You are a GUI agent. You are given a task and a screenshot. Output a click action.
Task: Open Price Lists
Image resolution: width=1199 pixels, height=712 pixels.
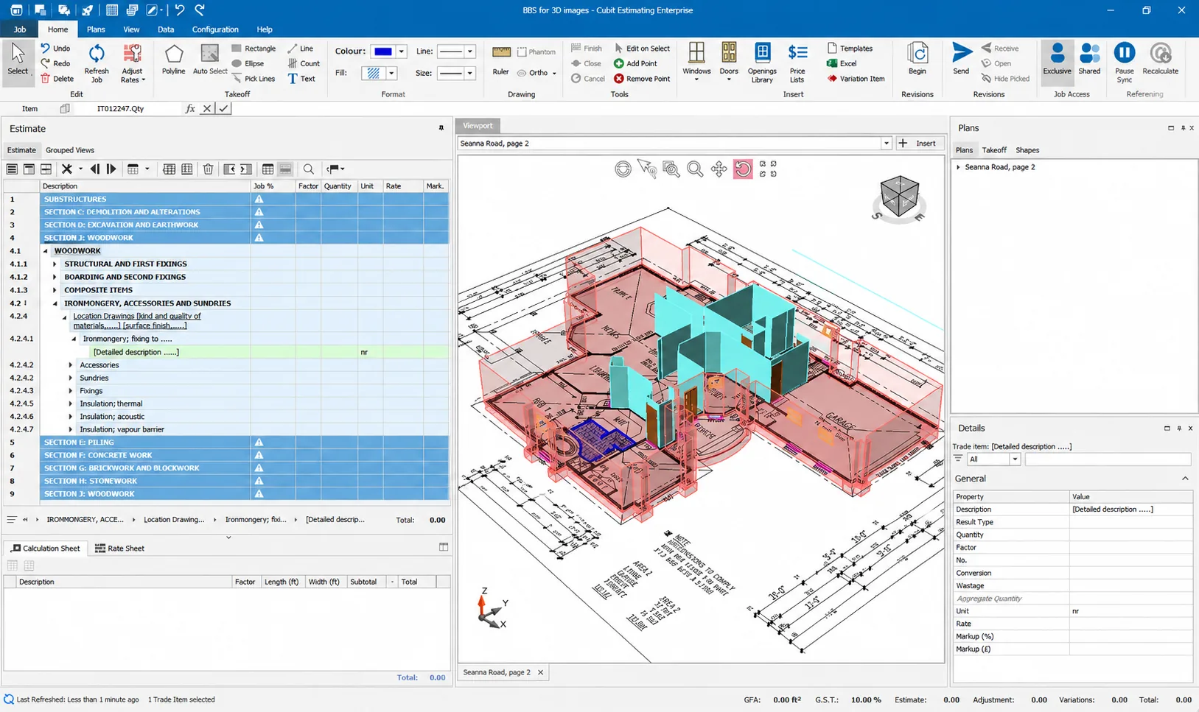coord(797,63)
